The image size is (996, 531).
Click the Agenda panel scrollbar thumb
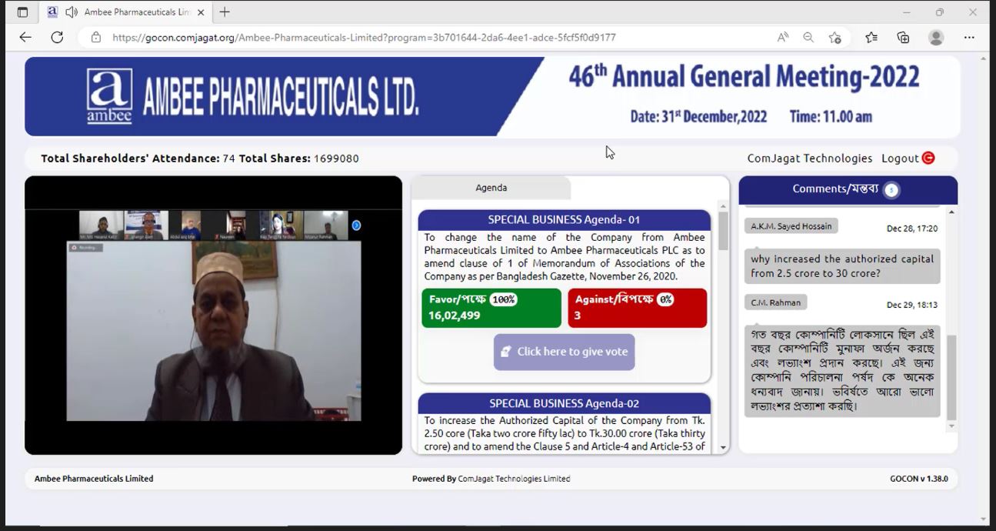(x=723, y=231)
